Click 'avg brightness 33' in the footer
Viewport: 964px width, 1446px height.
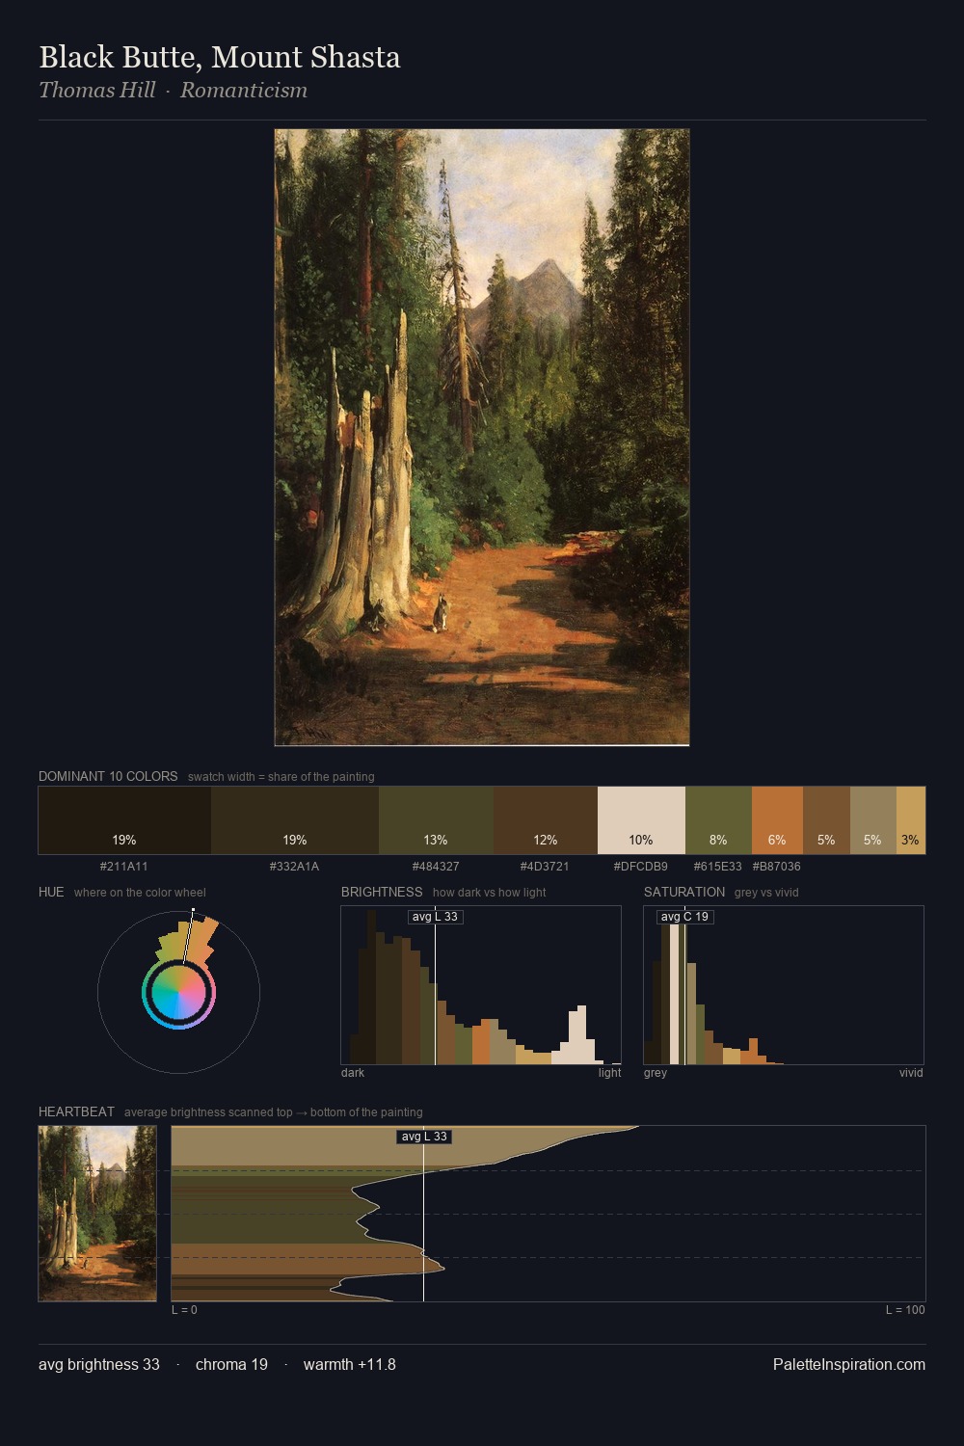(99, 1364)
